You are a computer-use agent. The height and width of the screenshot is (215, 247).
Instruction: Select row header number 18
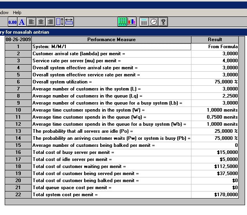(18, 166)
